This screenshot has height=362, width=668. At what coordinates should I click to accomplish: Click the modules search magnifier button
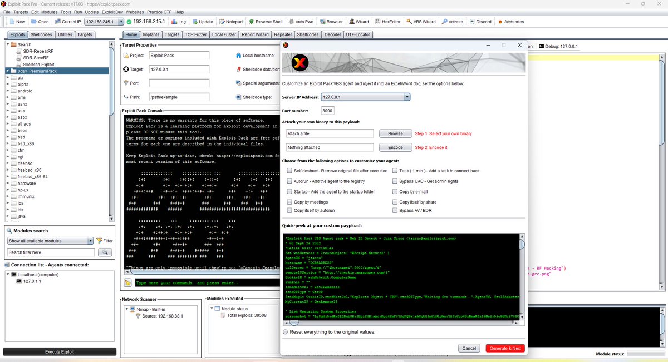click(105, 252)
